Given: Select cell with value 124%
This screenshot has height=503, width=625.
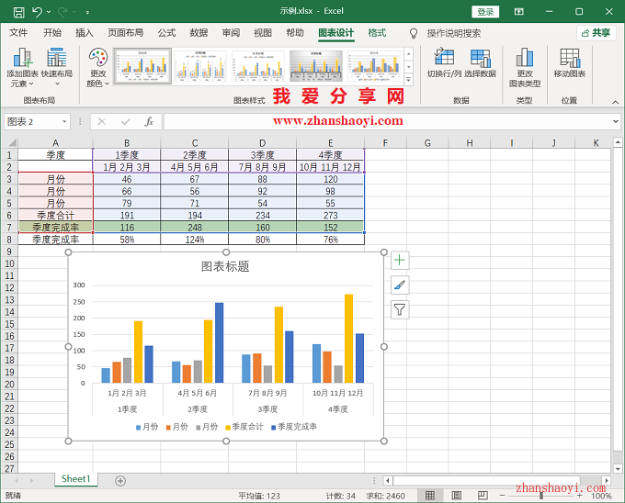Looking at the screenshot, I should pyautogui.click(x=195, y=240).
